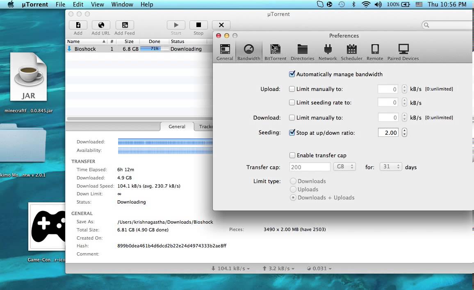The image size is (474, 290).
Task: Click the Downloaded pieces progress bar
Action: (165, 142)
